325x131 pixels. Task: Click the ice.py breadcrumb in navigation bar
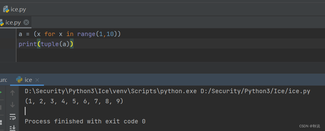click(x=15, y=9)
